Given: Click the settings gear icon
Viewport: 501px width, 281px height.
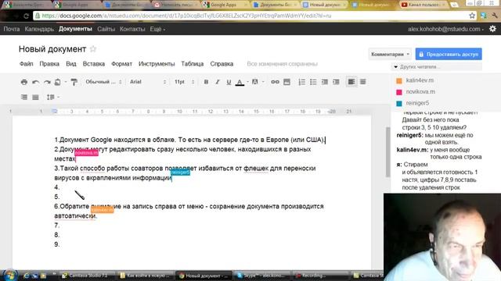Looking at the screenshot, I should pos(492,29).
